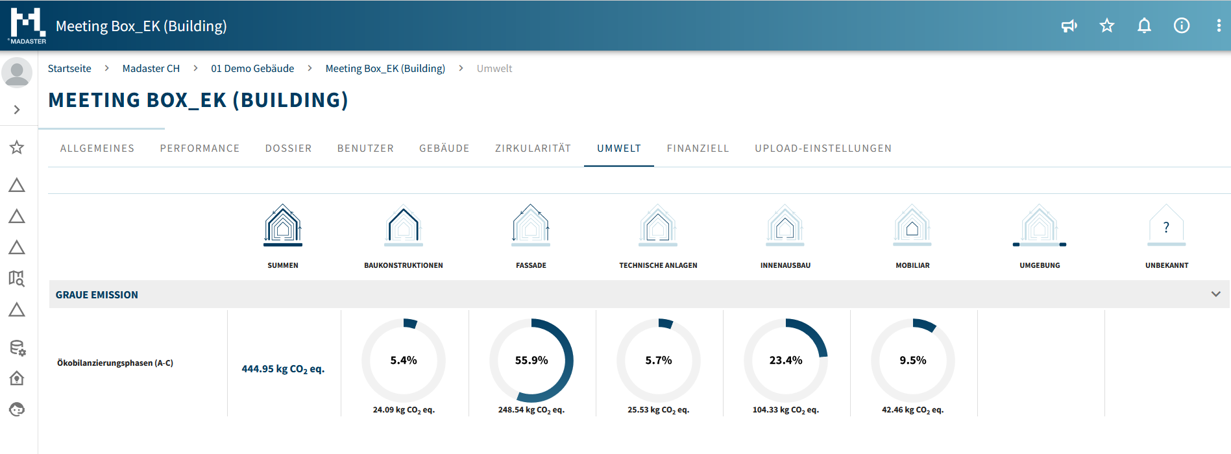This screenshot has width=1231, height=454.
Task: Open the user profile avatar
Action: [17, 72]
